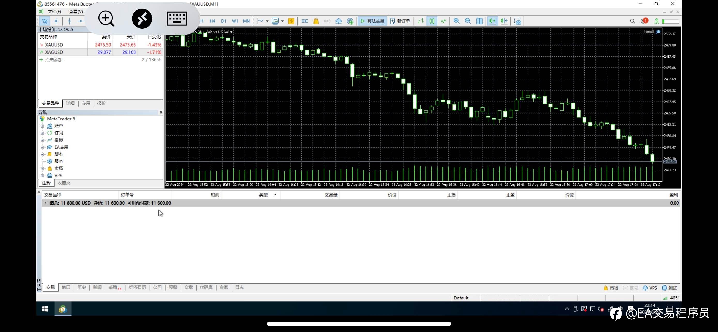Click the connection progress bar in toolbar
This screenshot has height=332, width=718.
pos(671,21)
